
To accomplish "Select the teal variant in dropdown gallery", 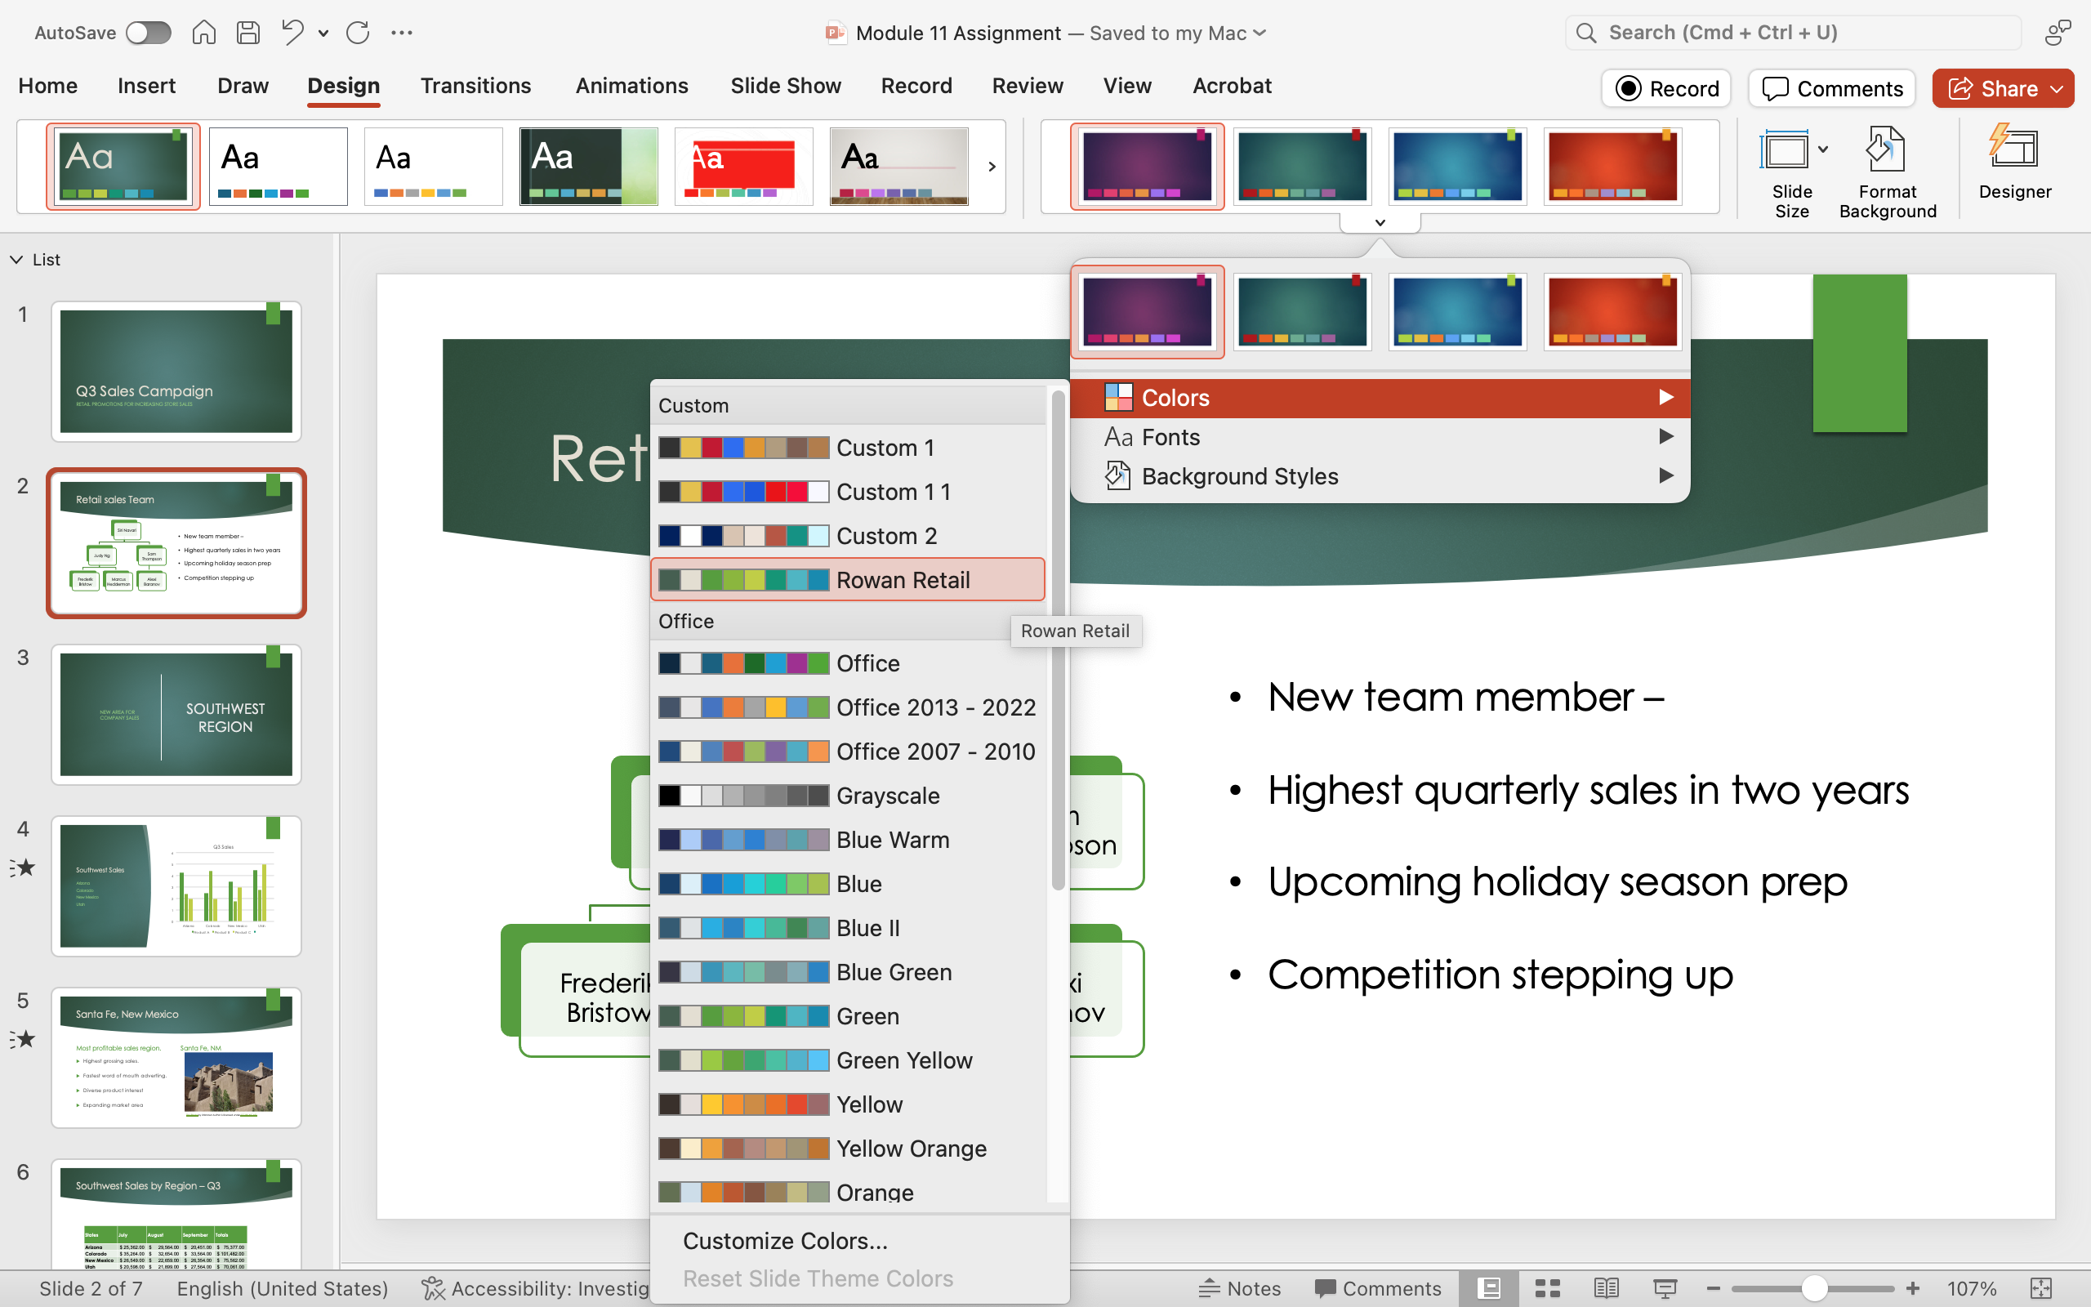I will pos(1302,311).
